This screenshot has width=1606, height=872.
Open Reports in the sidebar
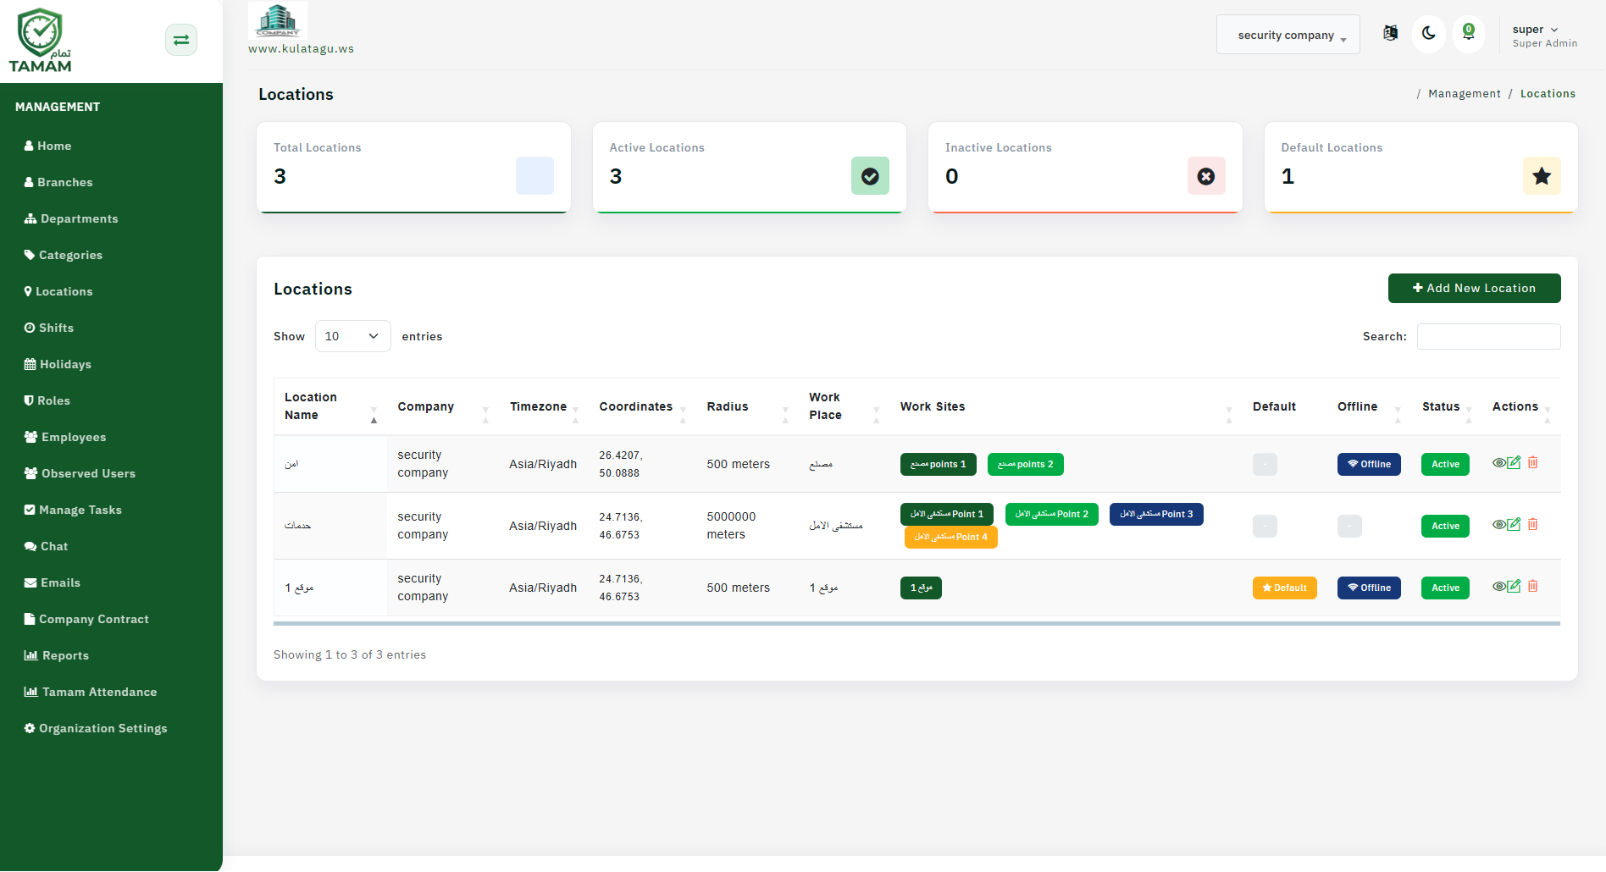tap(56, 655)
